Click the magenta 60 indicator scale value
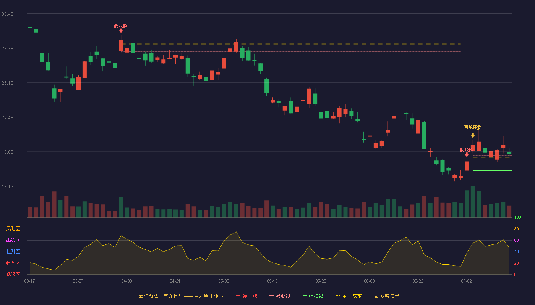 (516, 240)
